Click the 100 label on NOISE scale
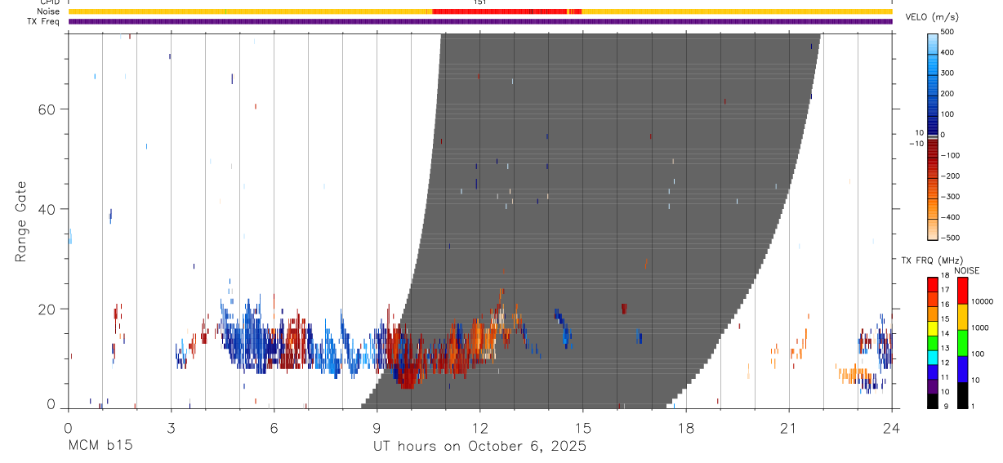The image size is (1003, 463). pyautogui.click(x=978, y=354)
